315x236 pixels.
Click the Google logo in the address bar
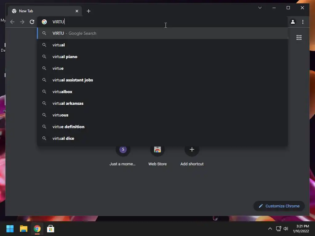[44, 22]
